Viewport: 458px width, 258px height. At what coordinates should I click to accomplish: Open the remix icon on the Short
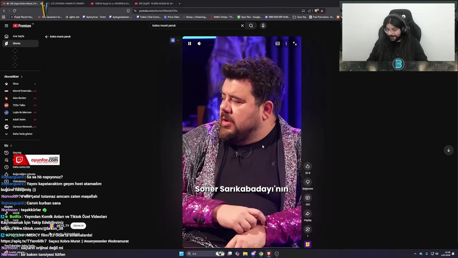[308, 229]
